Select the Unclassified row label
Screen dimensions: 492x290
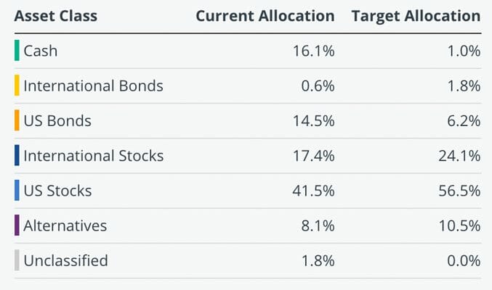65,260
